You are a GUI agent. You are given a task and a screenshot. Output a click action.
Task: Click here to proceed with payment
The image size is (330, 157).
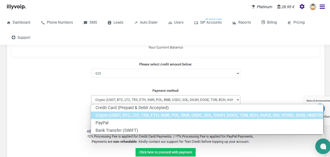coord(166,152)
